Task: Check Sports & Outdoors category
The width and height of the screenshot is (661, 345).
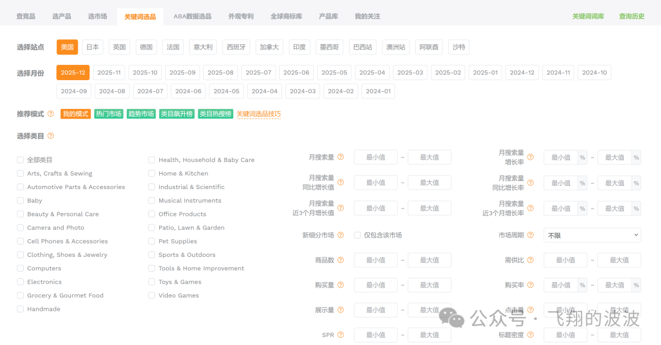Action: tap(152, 254)
